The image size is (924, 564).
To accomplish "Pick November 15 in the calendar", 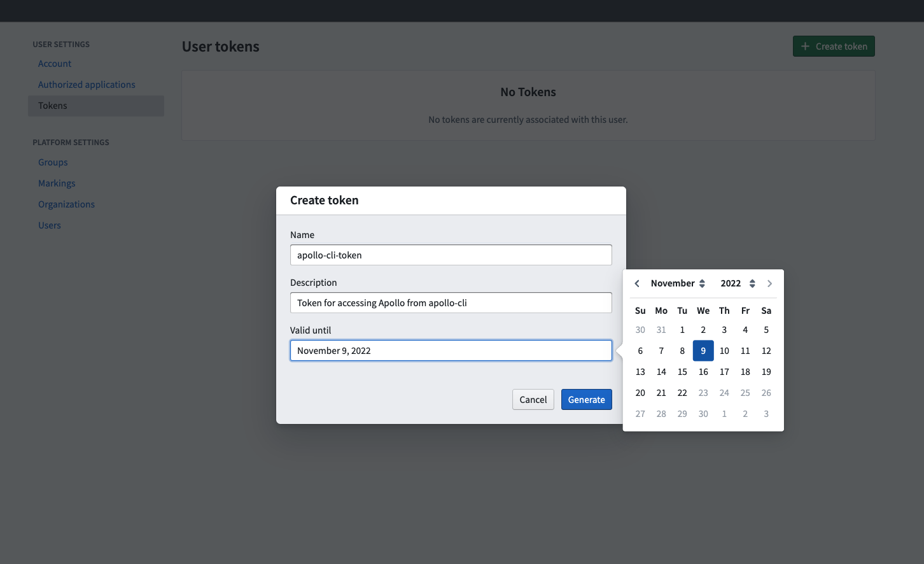I will [682, 372].
